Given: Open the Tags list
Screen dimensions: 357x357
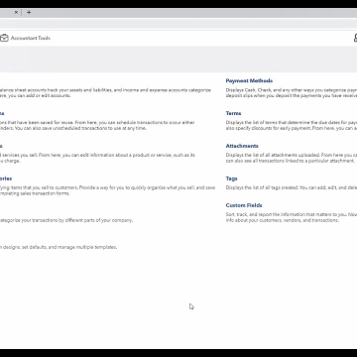Looking at the screenshot, I should point(231,178).
